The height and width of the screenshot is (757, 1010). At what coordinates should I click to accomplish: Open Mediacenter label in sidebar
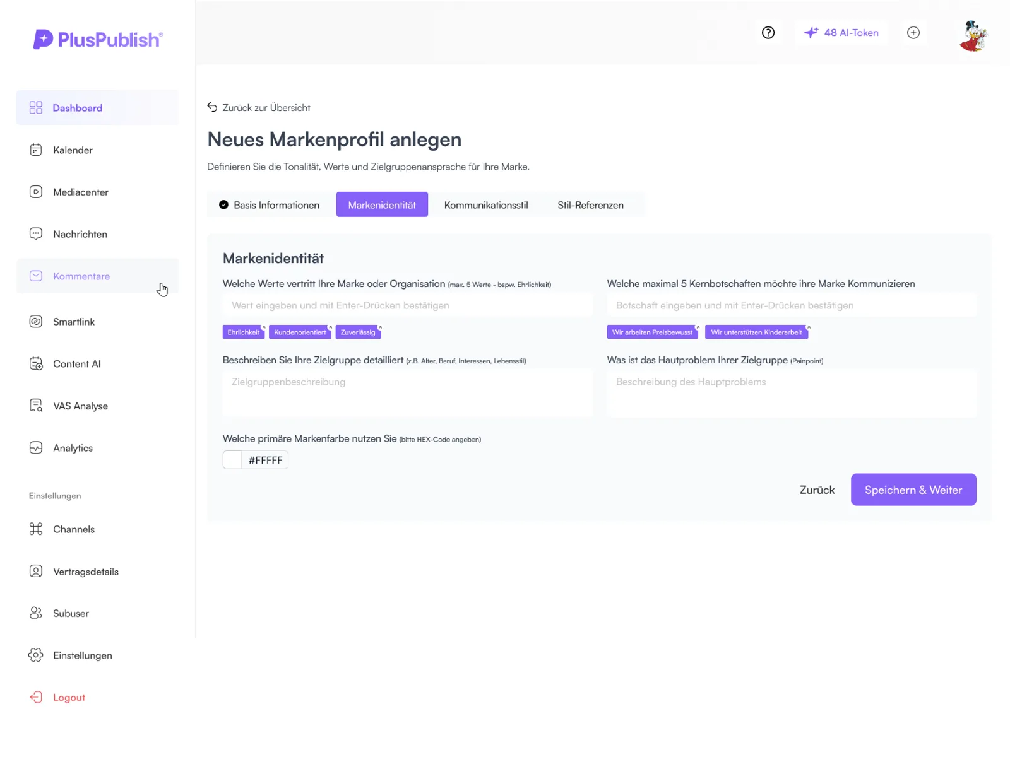(x=81, y=192)
